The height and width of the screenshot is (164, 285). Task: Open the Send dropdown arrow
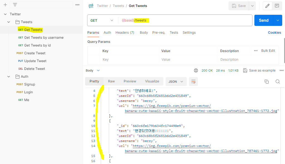(x=277, y=20)
